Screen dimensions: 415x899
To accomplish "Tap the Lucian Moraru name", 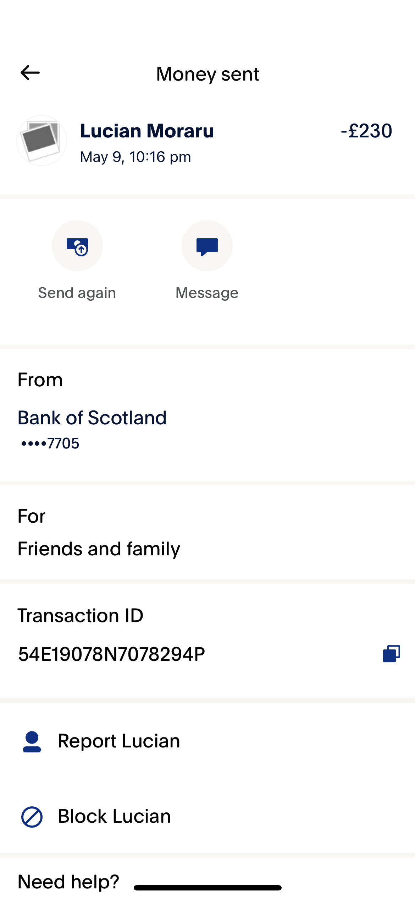I will click(147, 131).
